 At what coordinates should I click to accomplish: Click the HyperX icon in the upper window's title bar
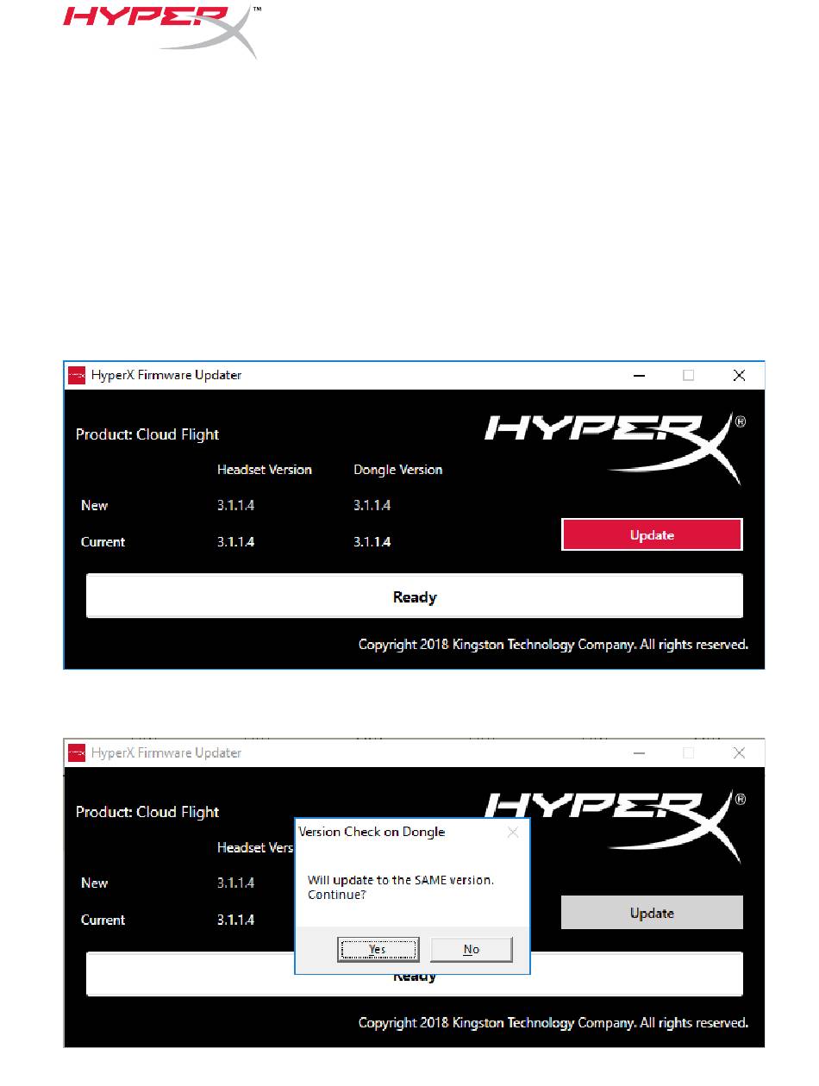[x=78, y=375]
